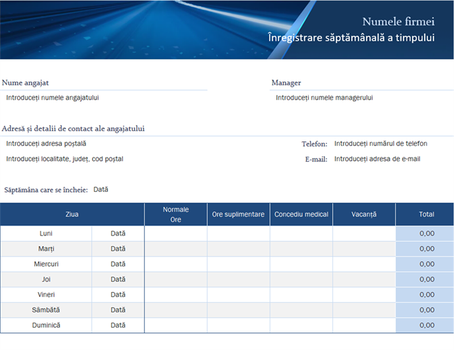The height and width of the screenshot is (350, 455).
Task: Click the 'Dată' week-ending field
Action: [100, 190]
